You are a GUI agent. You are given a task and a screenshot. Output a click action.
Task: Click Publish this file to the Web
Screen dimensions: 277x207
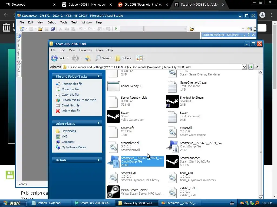pos(79,100)
